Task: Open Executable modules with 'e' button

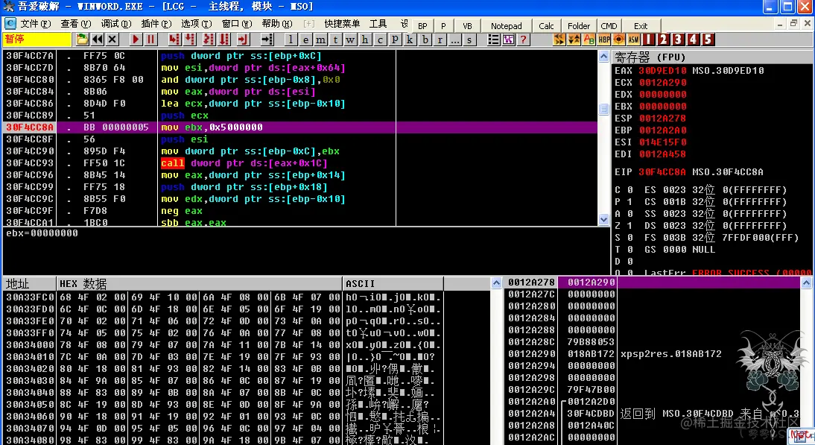Action: pos(305,40)
